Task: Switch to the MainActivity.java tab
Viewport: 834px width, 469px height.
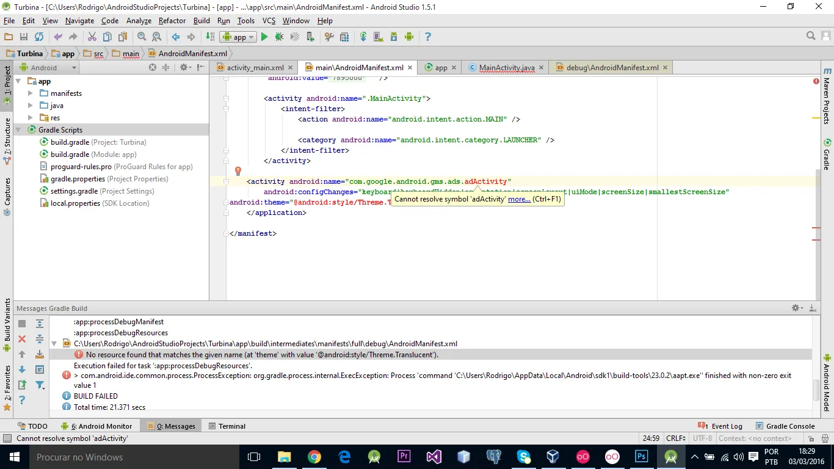Action: point(506,68)
